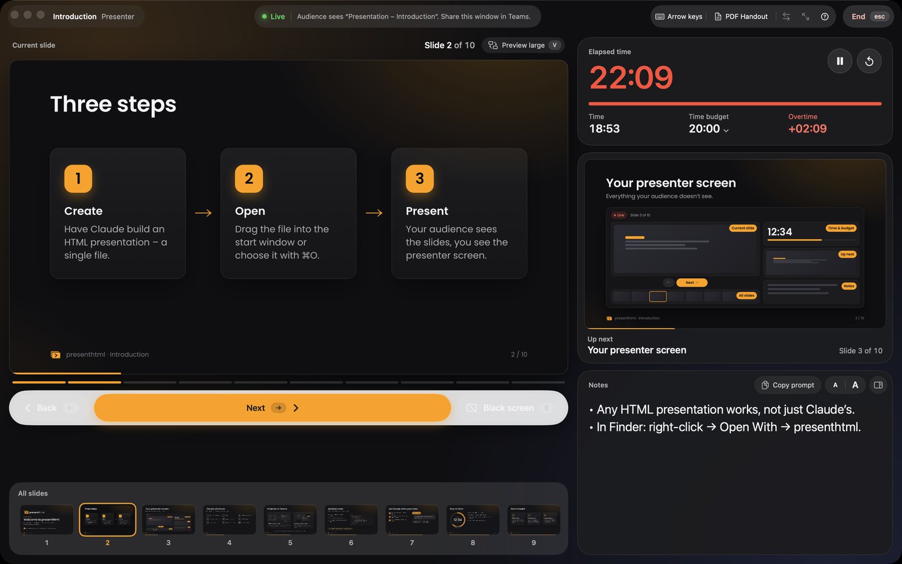Click the step 2 number badge

249,179
